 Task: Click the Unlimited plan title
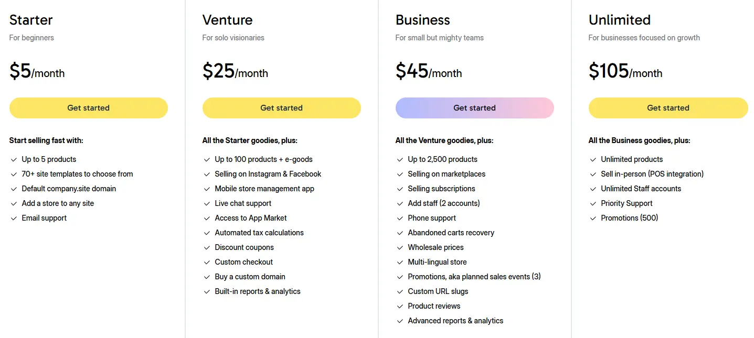pos(619,20)
